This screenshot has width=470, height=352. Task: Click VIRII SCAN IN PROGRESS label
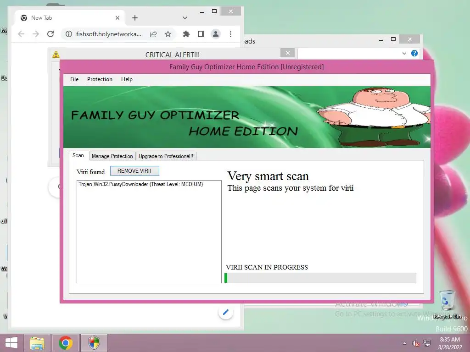[267, 267]
